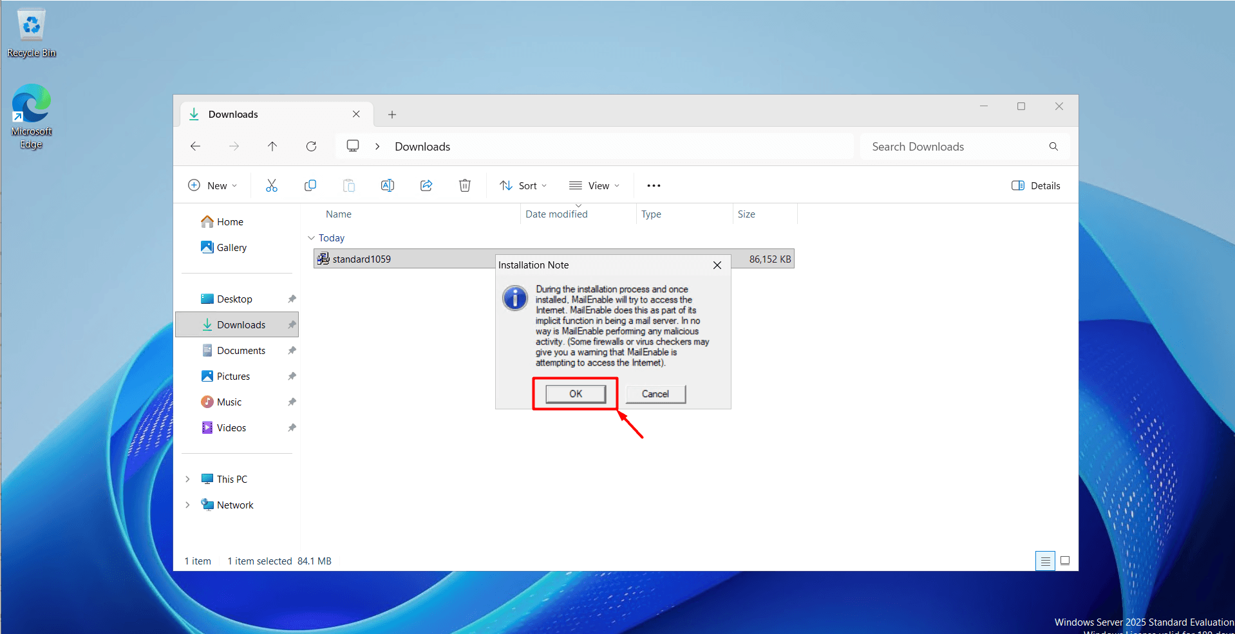Open Music in the navigation pane
The image size is (1235, 634).
(x=222, y=402)
